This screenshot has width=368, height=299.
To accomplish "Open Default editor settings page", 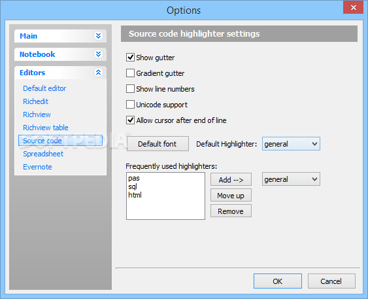I will tap(44, 88).
